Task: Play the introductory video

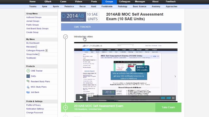Action: pos(81,97)
